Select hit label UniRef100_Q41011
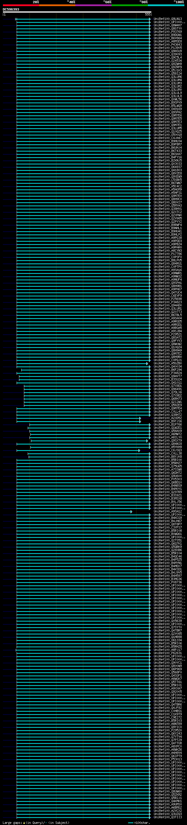This screenshot has width=187, height=825. pyautogui.click(x=167, y=383)
